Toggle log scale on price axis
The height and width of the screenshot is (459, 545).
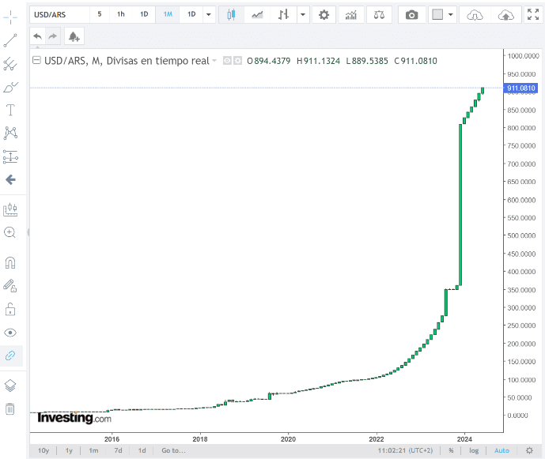click(474, 450)
